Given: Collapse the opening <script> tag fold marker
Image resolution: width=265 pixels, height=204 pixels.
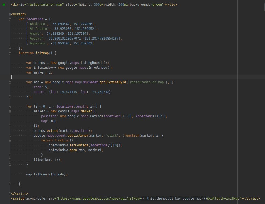Looking at the screenshot, I should 10,14.
